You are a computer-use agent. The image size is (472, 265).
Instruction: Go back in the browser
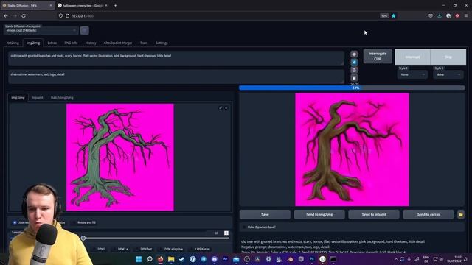coord(6,15)
